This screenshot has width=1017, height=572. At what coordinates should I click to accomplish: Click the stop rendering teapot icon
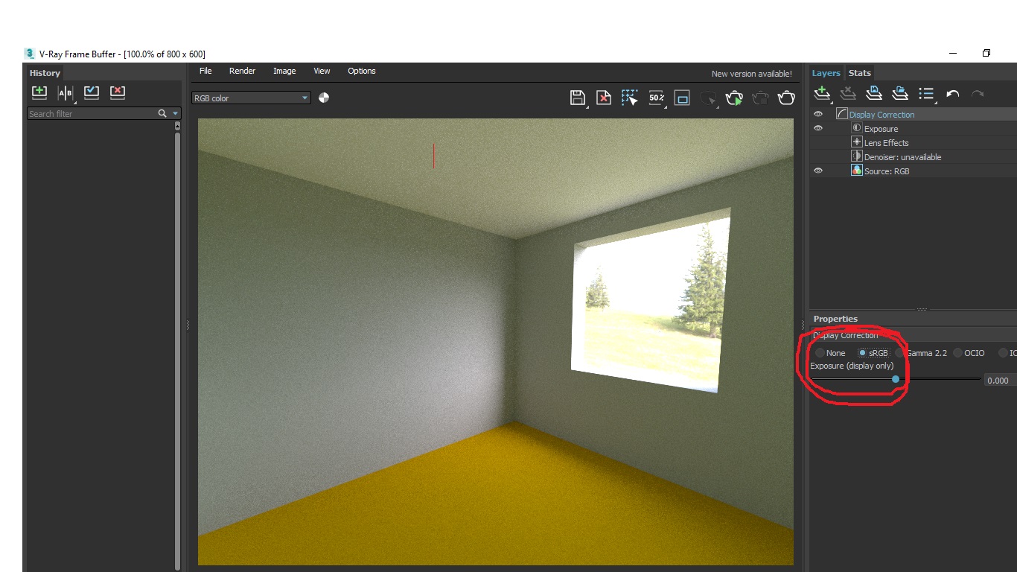tap(760, 98)
